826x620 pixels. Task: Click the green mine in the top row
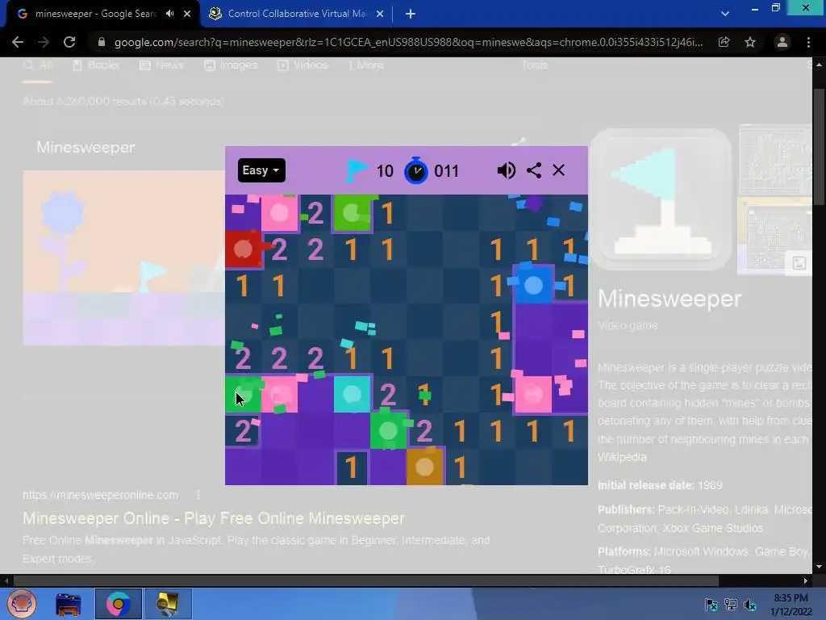point(352,213)
